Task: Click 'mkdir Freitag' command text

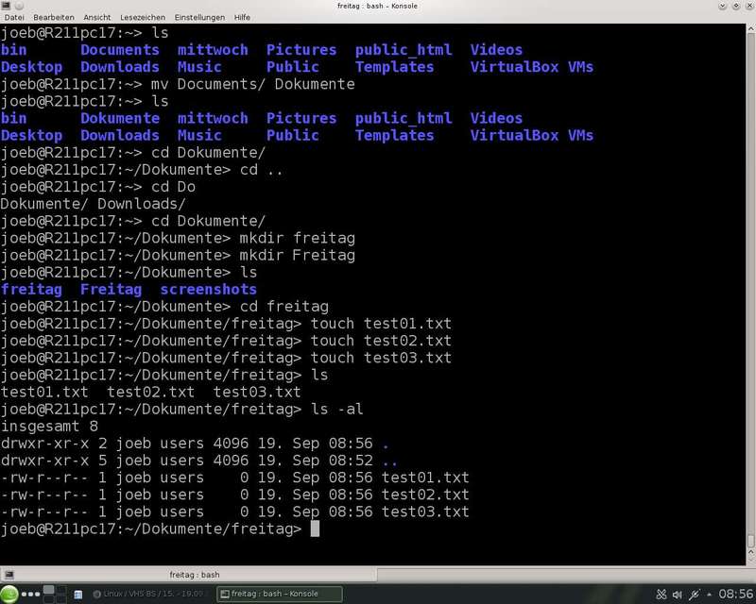Action: coord(297,255)
